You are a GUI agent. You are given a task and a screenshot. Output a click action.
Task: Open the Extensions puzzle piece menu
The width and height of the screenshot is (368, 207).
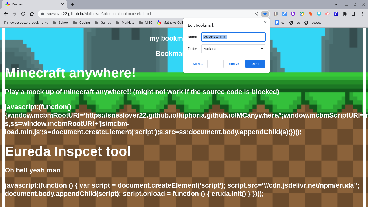(345, 14)
